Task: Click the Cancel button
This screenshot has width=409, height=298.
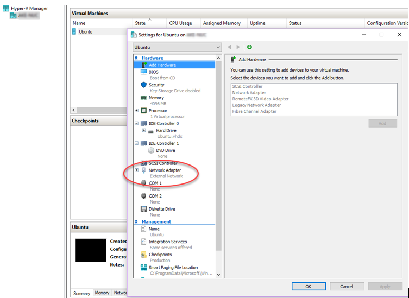Action: 347,286
